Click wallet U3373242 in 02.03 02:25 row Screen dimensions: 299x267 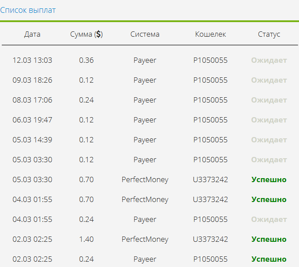click(x=210, y=239)
